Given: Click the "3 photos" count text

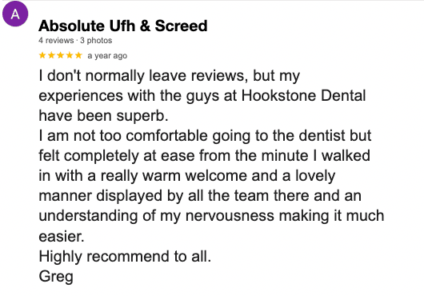Looking at the screenshot, I should click(x=96, y=41).
